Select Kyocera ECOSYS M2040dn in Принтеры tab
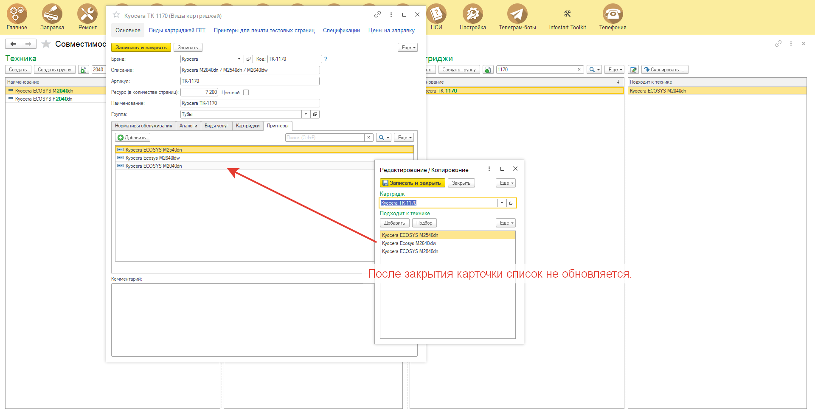815x411 pixels. (244, 166)
